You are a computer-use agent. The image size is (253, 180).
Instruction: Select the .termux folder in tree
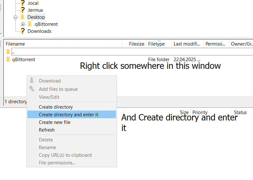pos(35,10)
